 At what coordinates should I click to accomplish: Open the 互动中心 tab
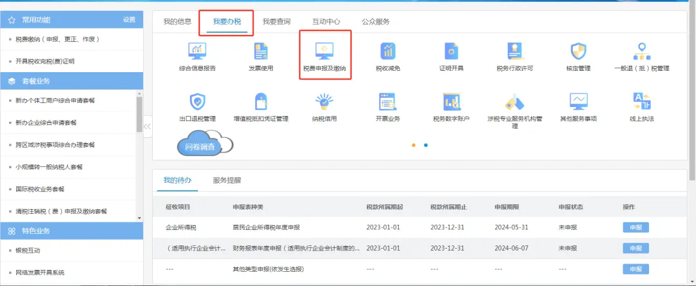pos(327,22)
